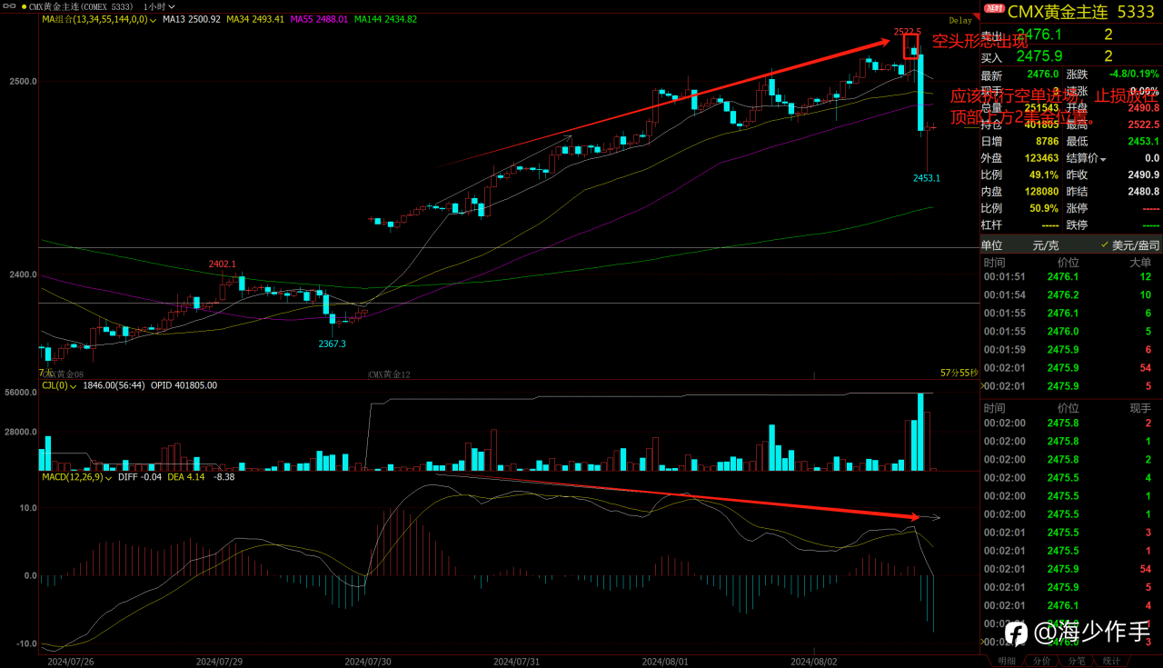This screenshot has width=1163, height=668.
Task: Click the OPID 401805.00 readout
Action: [184, 385]
